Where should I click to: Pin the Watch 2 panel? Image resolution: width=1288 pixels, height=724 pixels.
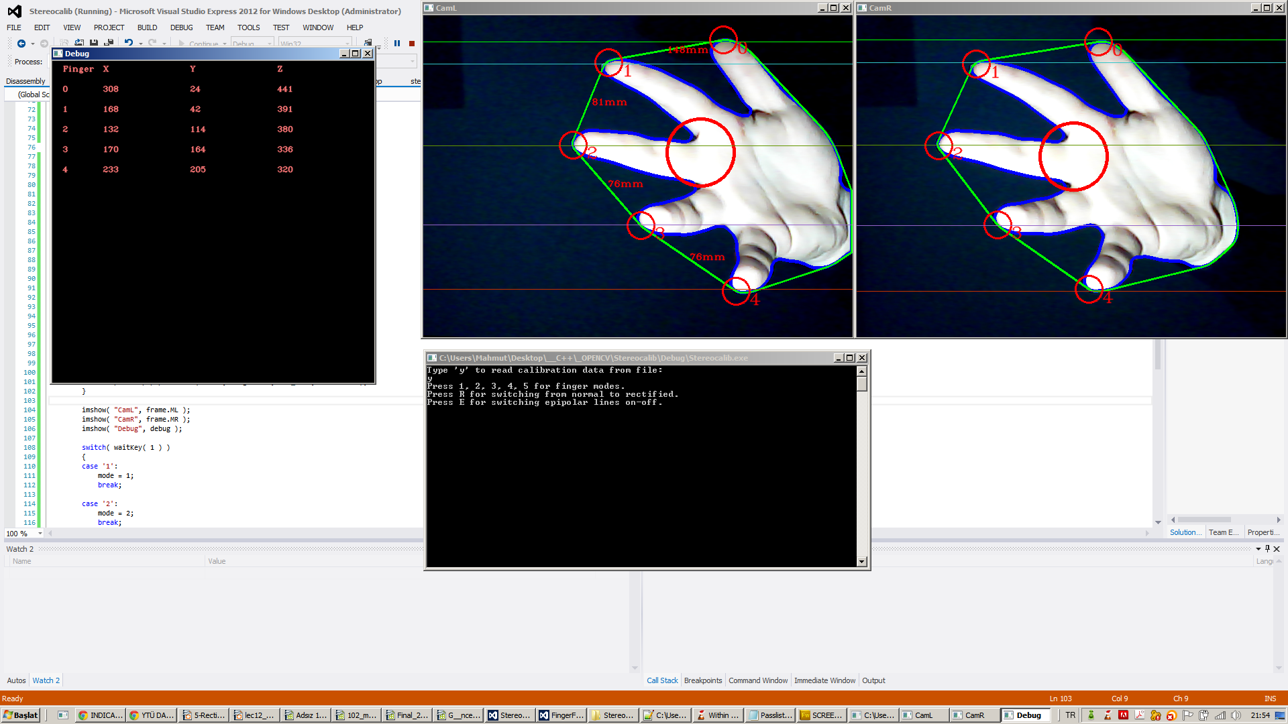point(1267,548)
